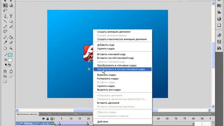224x126 pixels.
Task: Select the Free Transform tool
Action: pos(5,6)
